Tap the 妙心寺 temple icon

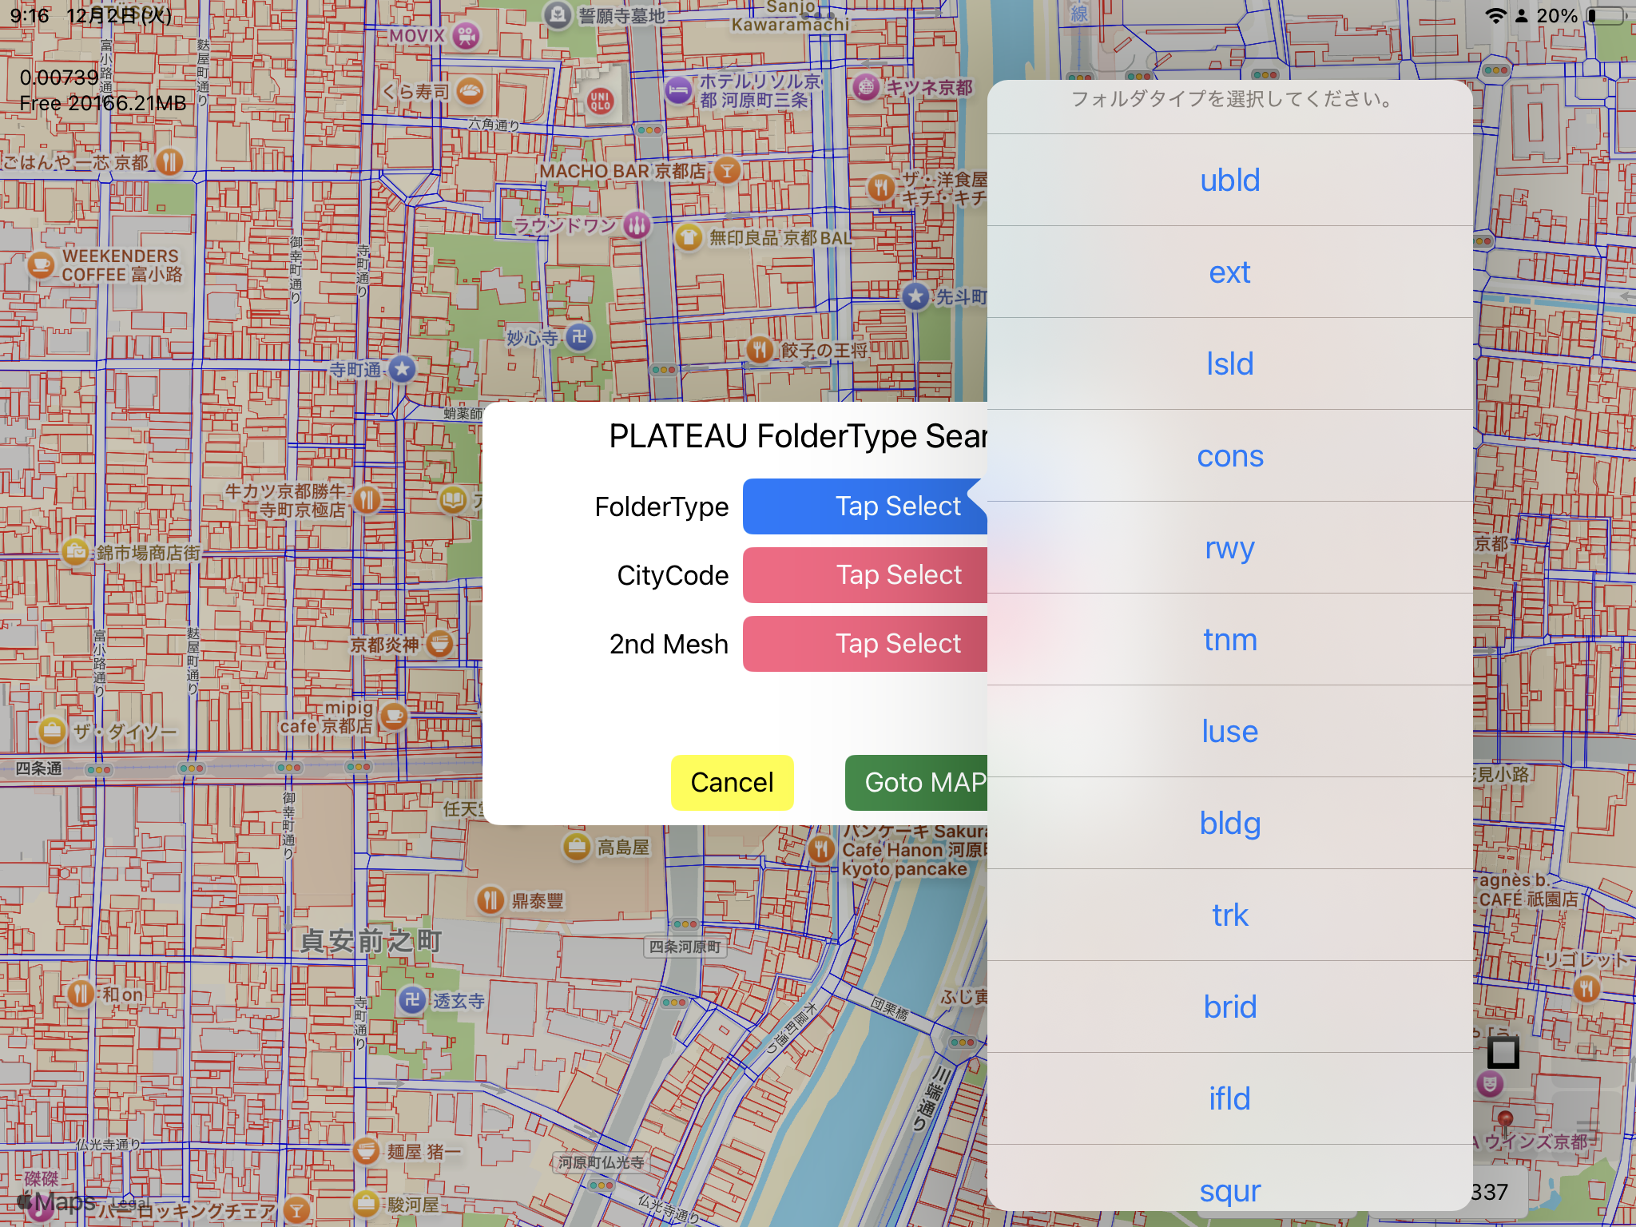[580, 337]
